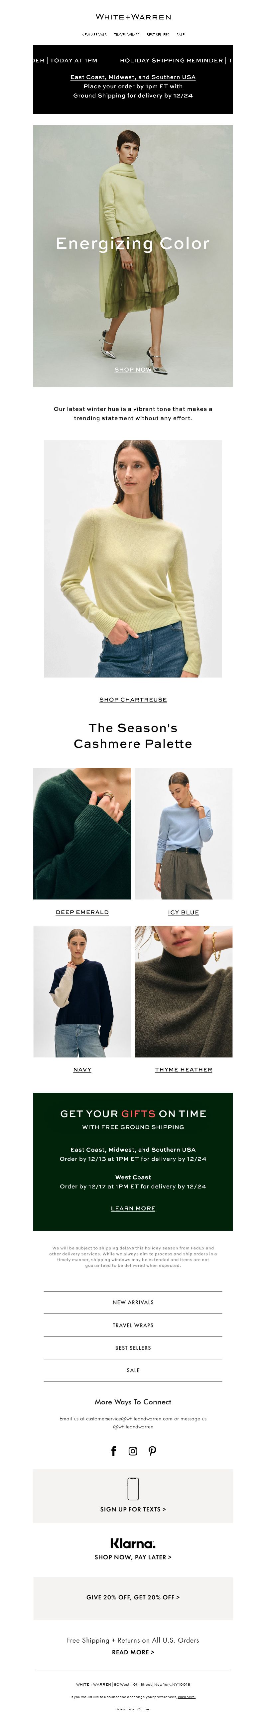The image size is (266, 1720).
Task: Follow the Shop Chartreuse link
Action: click(133, 699)
